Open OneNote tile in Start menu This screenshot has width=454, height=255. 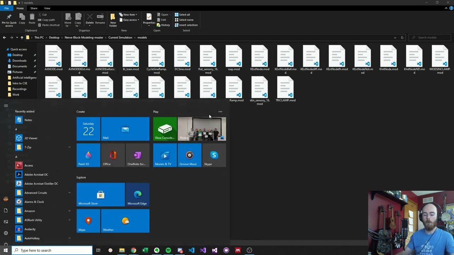pos(137,155)
